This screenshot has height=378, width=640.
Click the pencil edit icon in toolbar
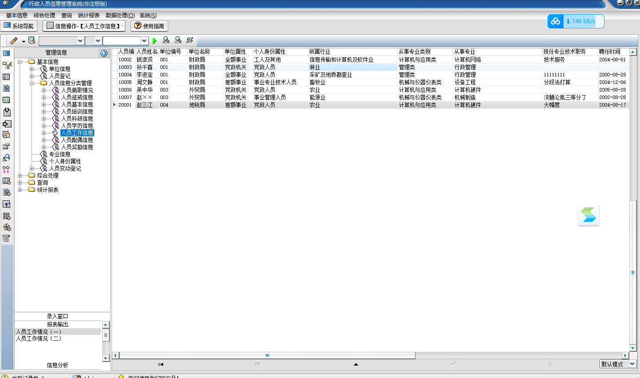pyautogui.click(x=14, y=40)
